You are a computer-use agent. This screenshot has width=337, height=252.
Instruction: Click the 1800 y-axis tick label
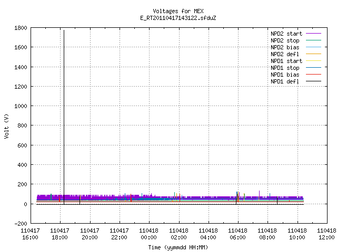pyautogui.click(x=21, y=28)
